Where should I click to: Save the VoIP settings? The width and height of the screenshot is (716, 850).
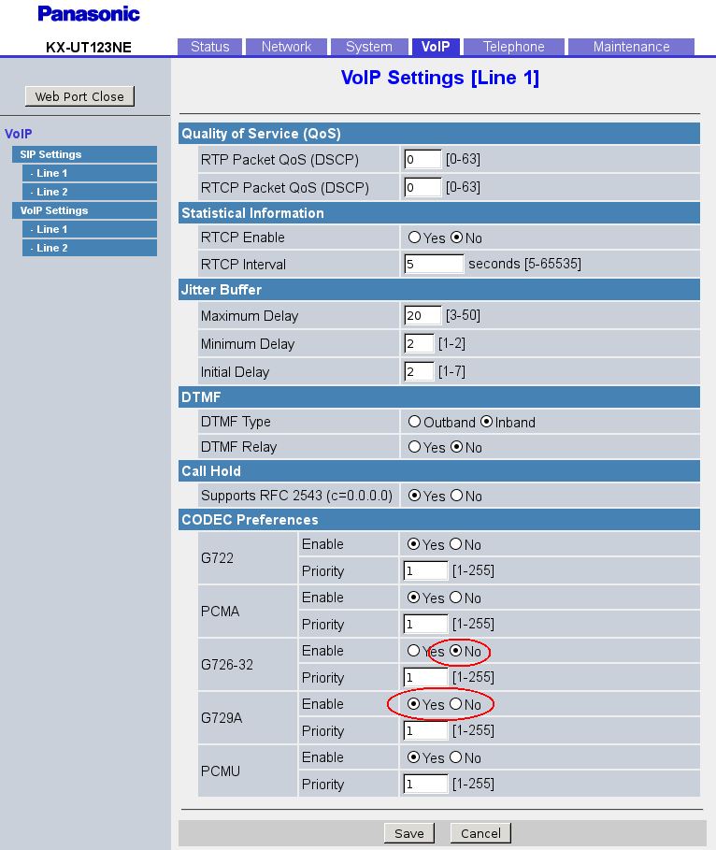point(408,833)
